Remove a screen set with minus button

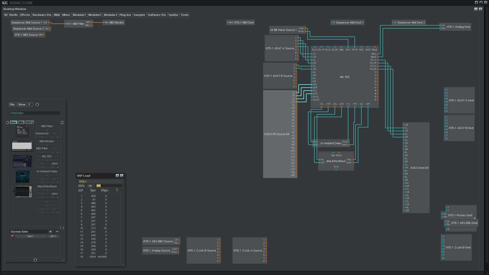tap(57, 232)
